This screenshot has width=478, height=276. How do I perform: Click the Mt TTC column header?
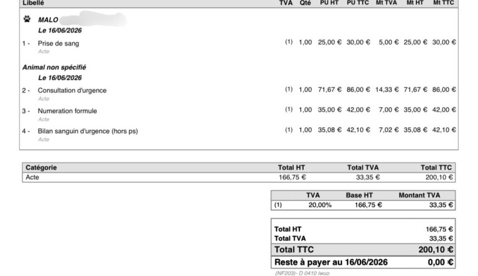coord(443,3)
